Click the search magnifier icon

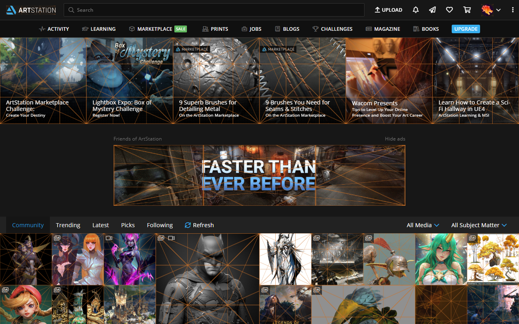pos(71,10)
